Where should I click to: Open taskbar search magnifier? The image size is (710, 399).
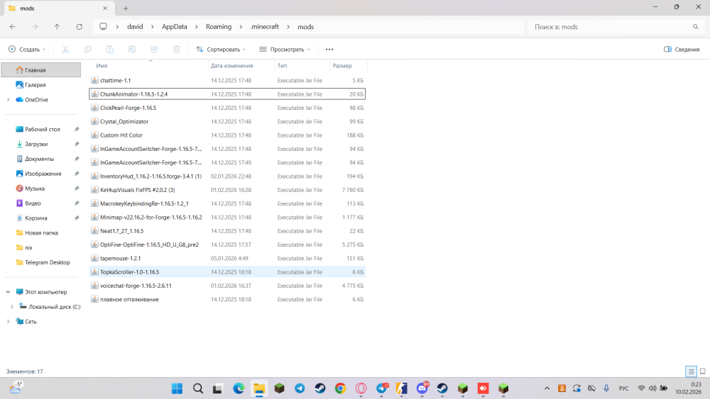coord(198,388)
